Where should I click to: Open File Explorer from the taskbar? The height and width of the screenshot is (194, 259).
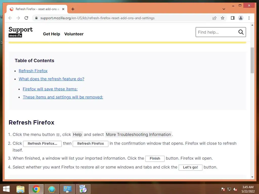20,189
